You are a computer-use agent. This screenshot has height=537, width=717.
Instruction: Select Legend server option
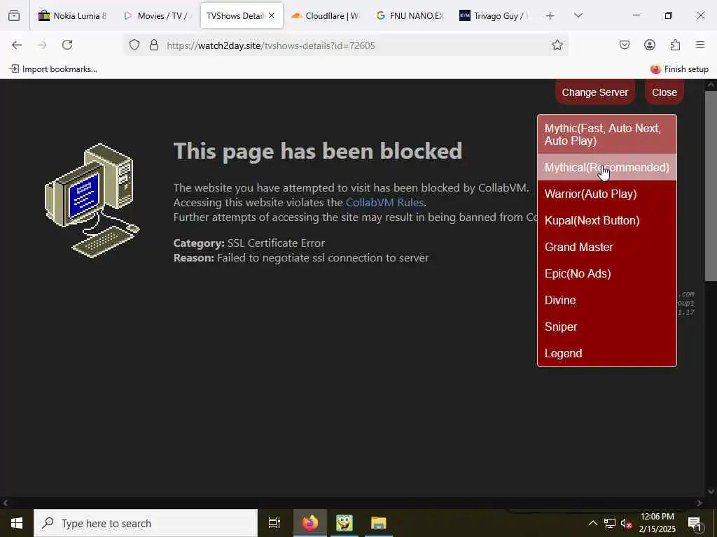click(607, 353)
